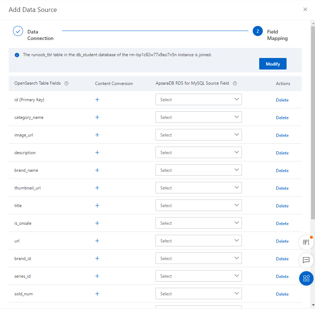
Task: Click the blue grid tools floating icon
Action: pyautogui.click(x=306, y=278)
